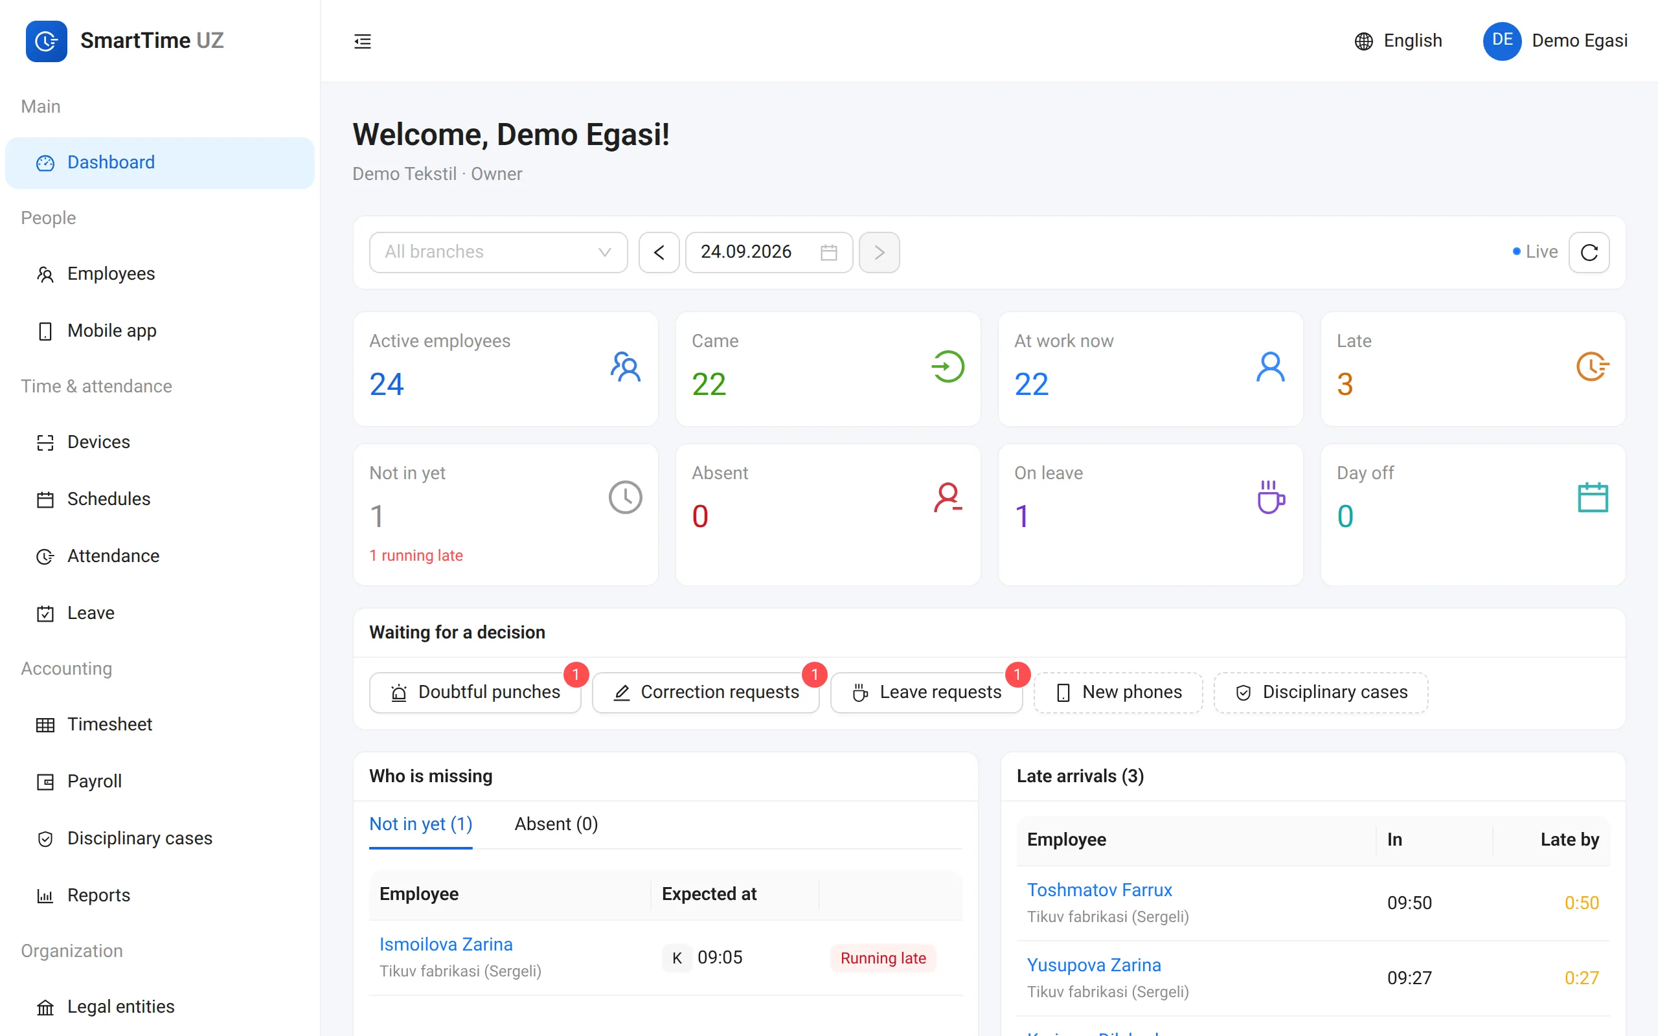Open the dashboard Disciplinary cases button
Image resolution: width=1658 pixels, height=1036 pixels.
1321,692
